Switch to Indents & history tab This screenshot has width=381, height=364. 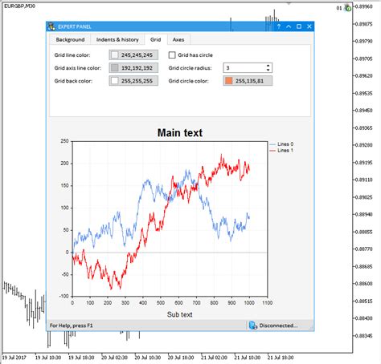point(117,39)
